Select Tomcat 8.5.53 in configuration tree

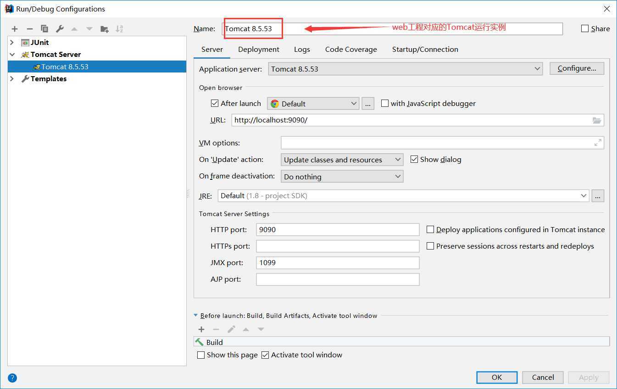point(97,67)
